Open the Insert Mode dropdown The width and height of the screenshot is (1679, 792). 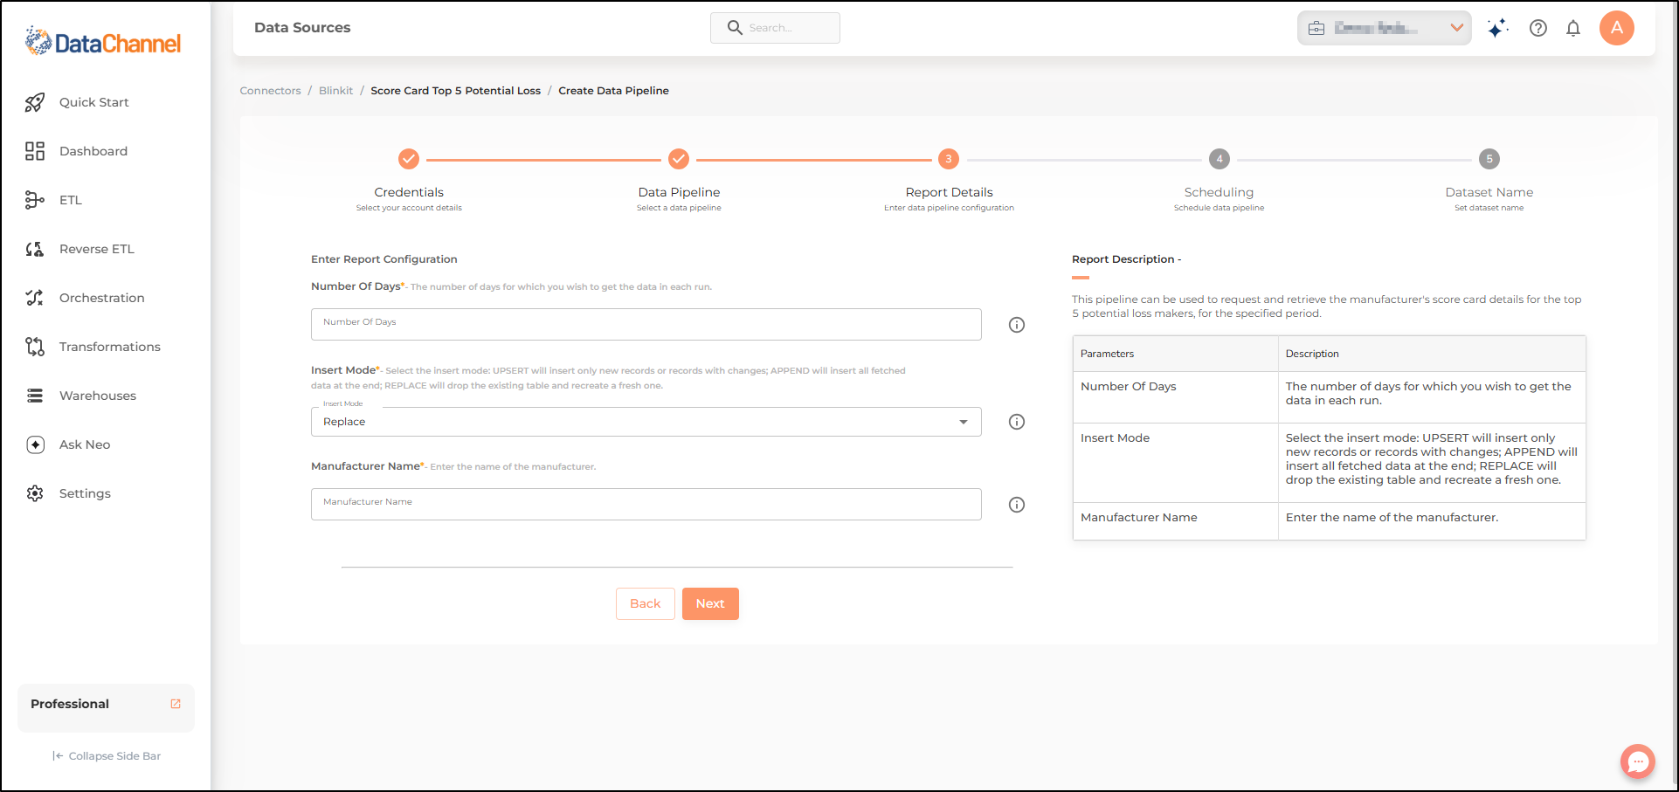pyautogui.click(x=646, y=422)
